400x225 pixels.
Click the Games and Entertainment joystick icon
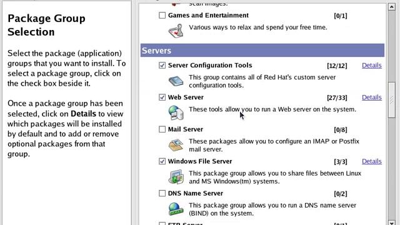point(176,31)
